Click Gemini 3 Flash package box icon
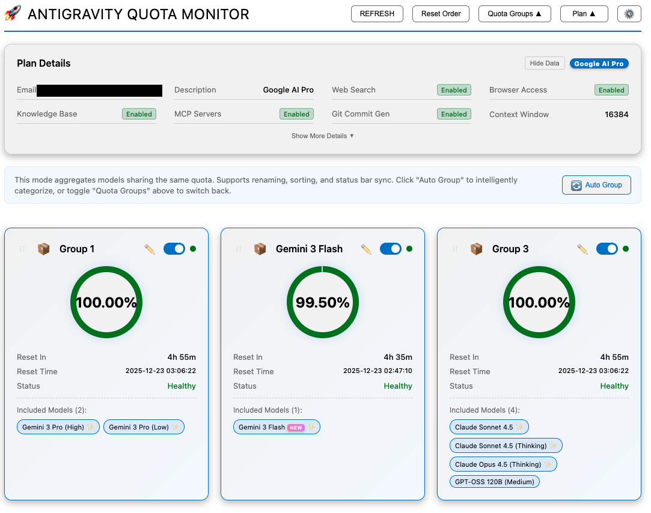Viewport: 651px width, 513px height. pyautogui.click(x=260, y=249)
